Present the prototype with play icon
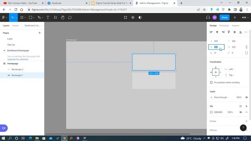251x141 pixels. pyautogui.click(x=235, y=17)
